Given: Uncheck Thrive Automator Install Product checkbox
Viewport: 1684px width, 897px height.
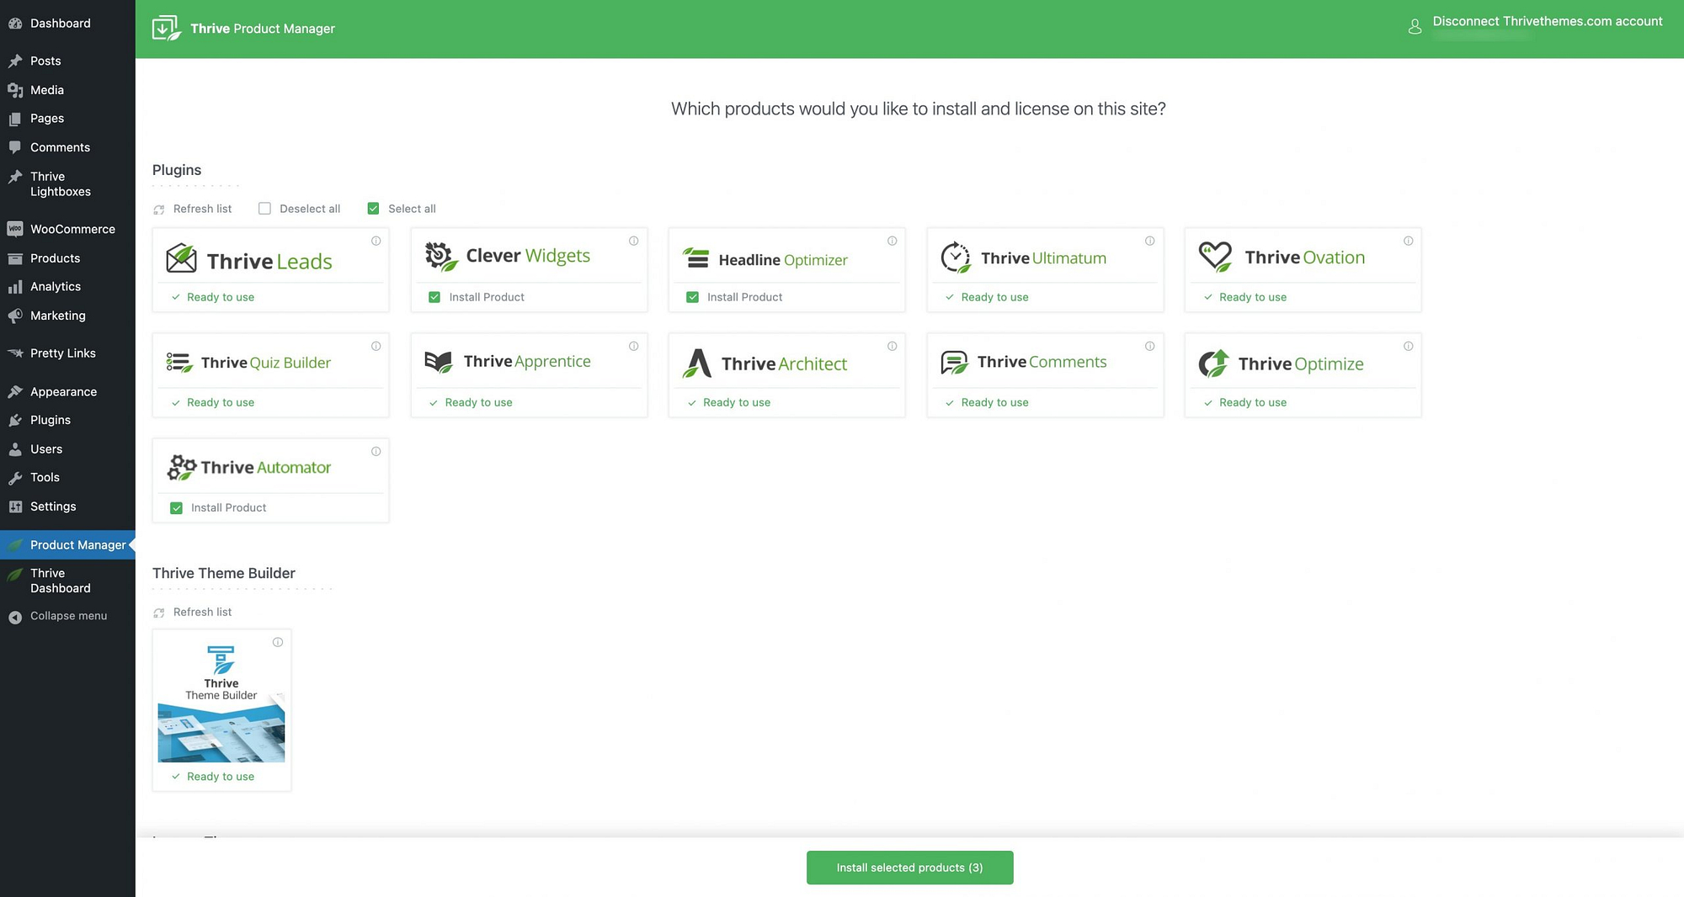Looking at the screenshot, I should click(x=176, y=508).
